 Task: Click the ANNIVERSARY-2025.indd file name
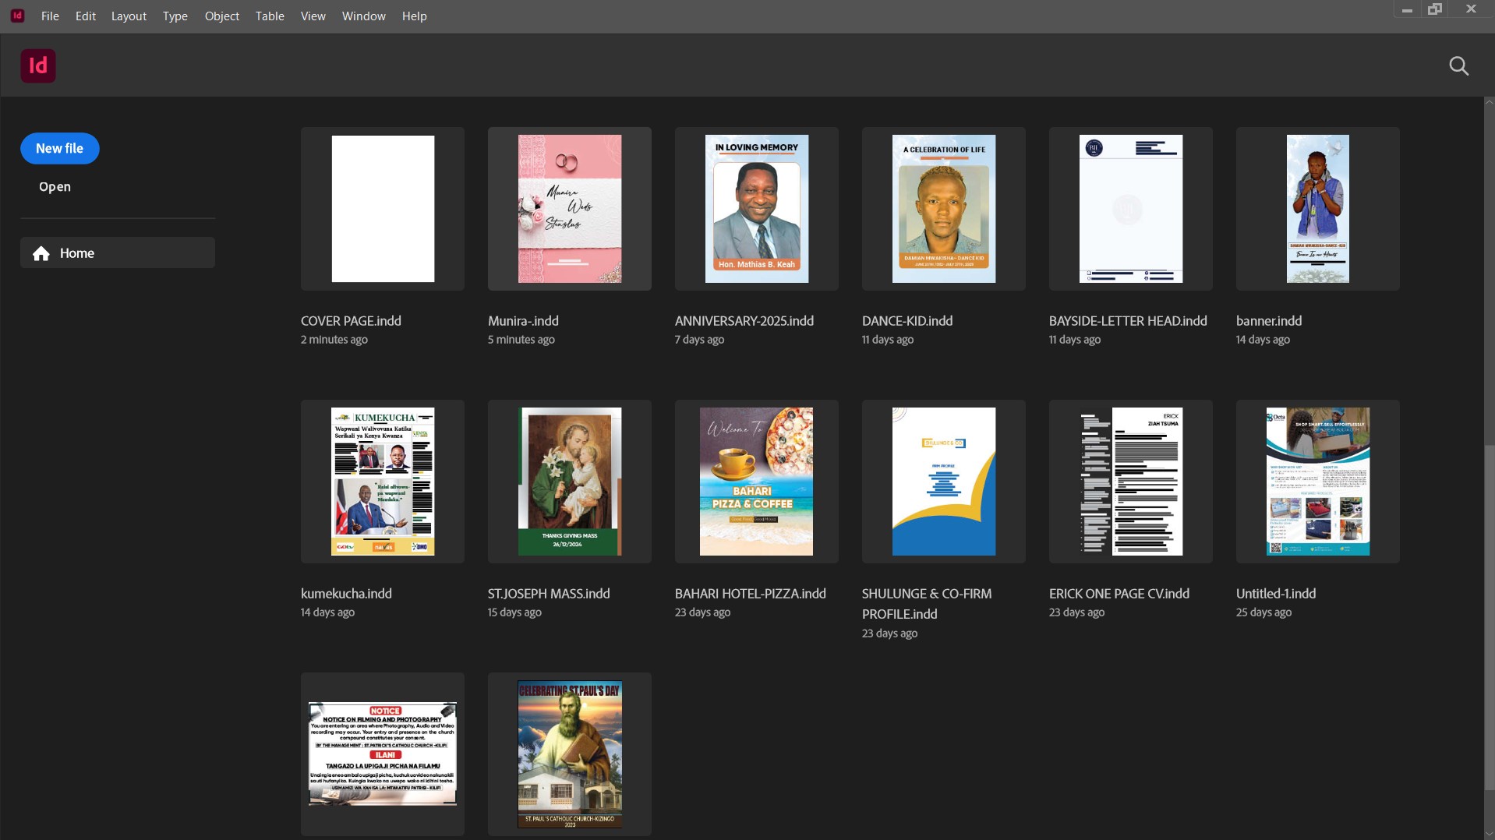(744, 321)
